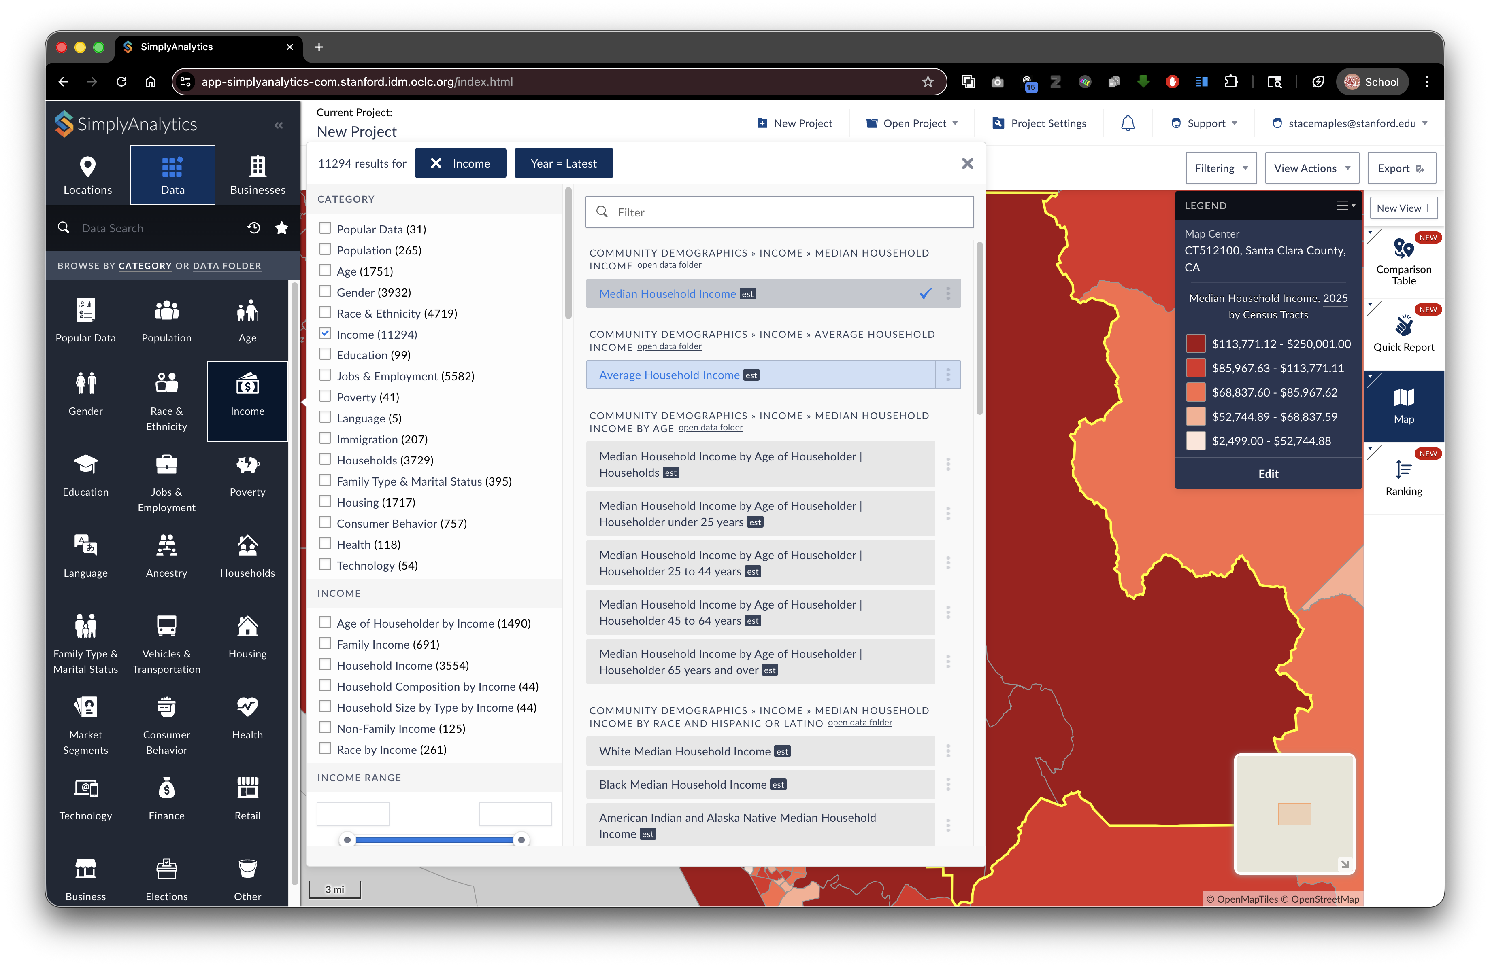Open Project Settings
Viewport: 1490px width, 967px height.
click(x=1039, y=123)
